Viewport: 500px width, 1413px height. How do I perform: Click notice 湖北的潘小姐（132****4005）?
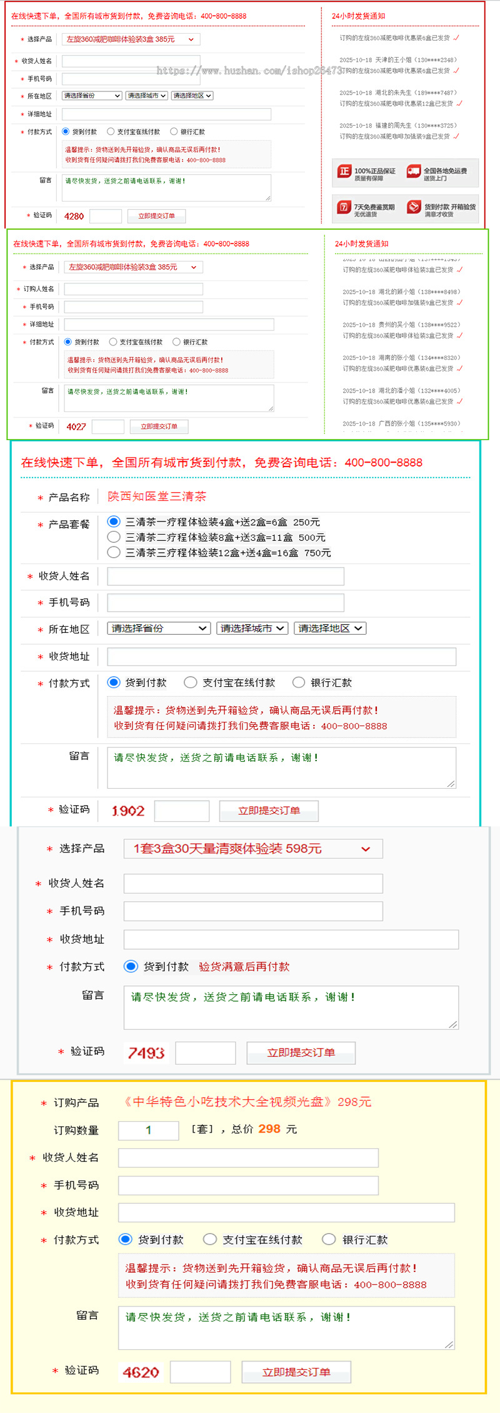pyautogui.click(x=401, y=391)
